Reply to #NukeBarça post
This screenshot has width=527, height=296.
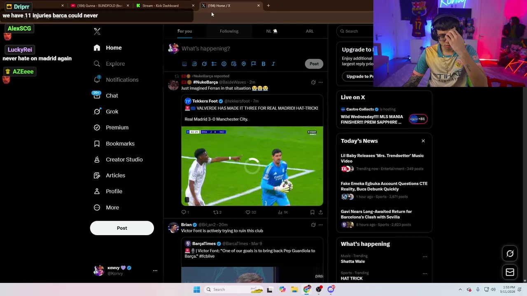(x=185, y=212)
